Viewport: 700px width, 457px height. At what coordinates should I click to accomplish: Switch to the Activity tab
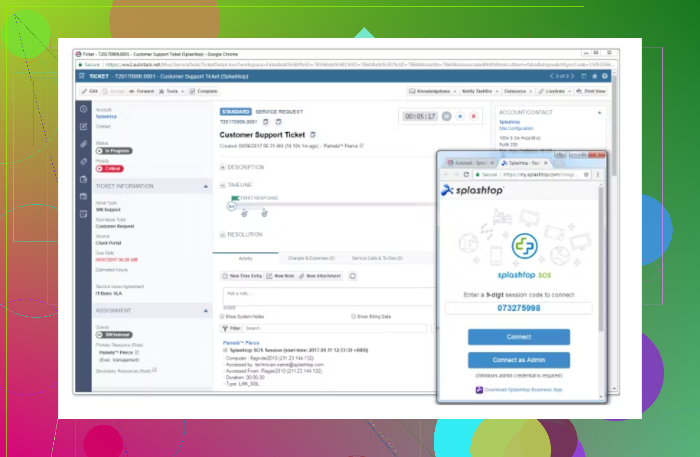(246, 258)
